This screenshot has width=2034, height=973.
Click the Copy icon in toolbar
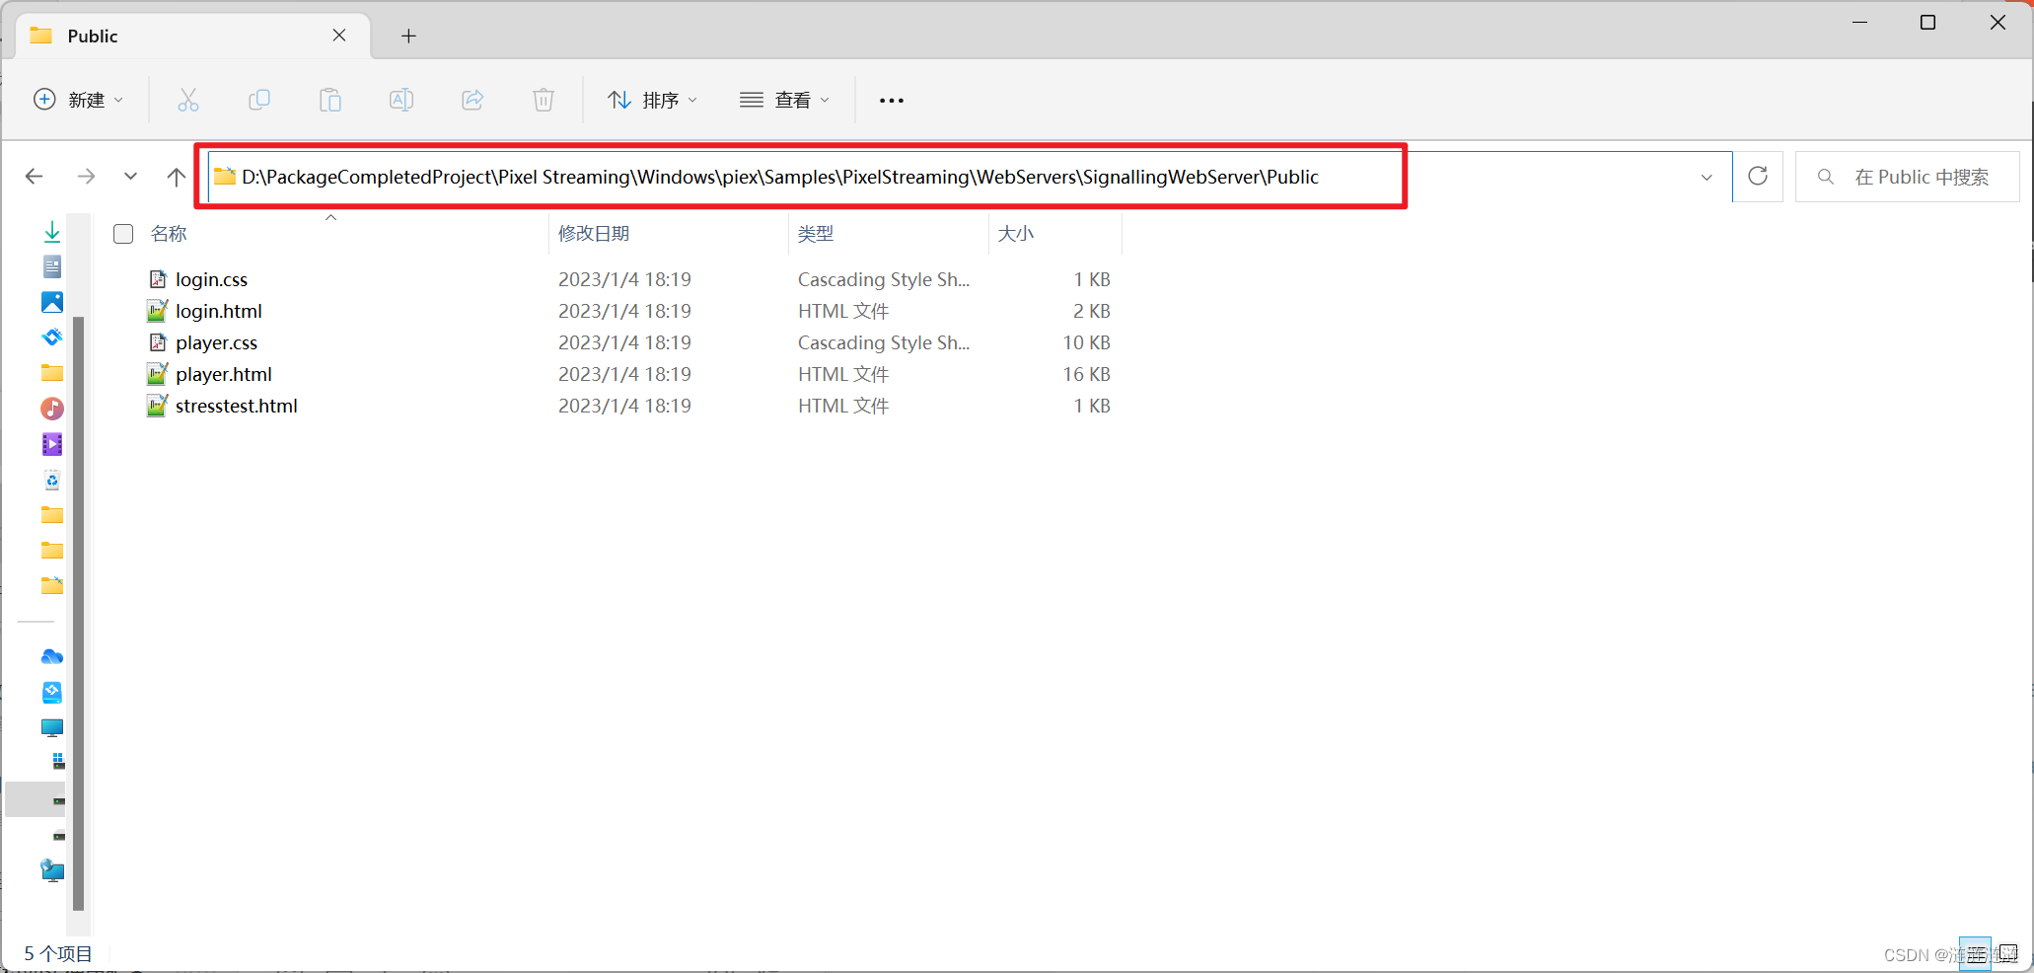(259, 100)
